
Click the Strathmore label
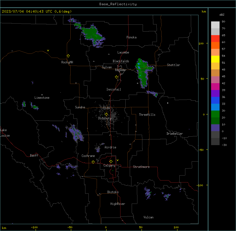[141, 167]
